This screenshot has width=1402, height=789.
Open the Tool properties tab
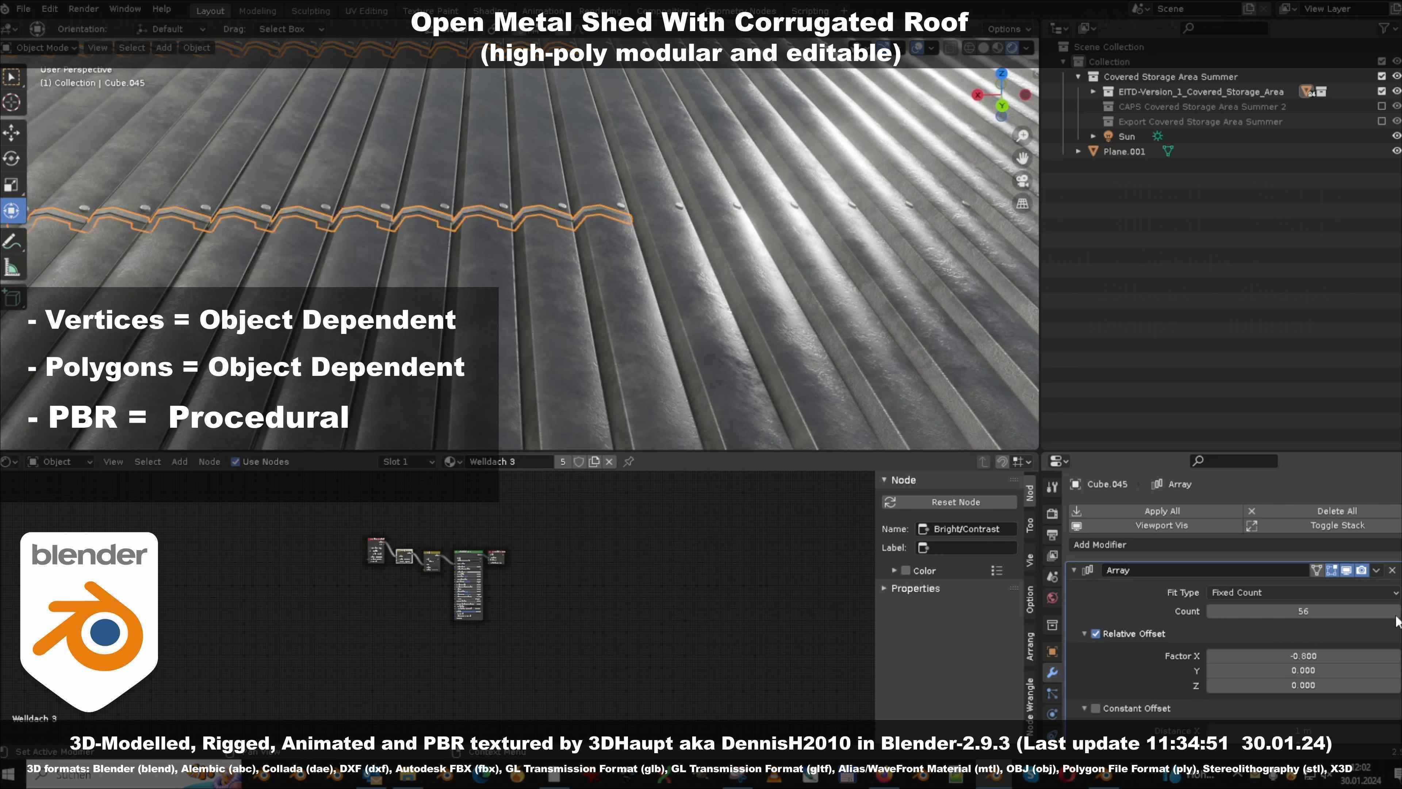point(1052,487)
